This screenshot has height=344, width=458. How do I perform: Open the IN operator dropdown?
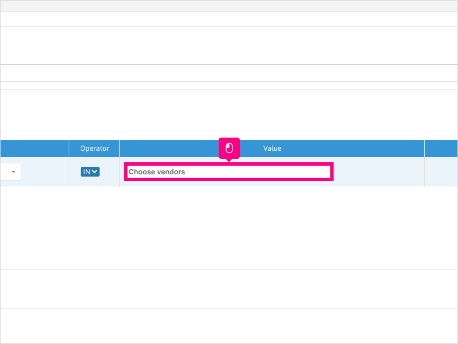[x=90, y=171]
